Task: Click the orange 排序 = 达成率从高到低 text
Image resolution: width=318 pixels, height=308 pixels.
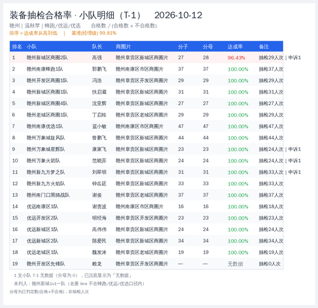Action: [33, 33]
